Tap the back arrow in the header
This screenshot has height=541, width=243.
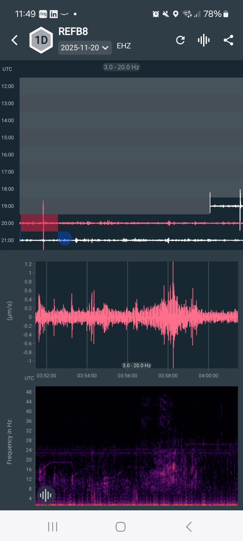coord(15,40)
